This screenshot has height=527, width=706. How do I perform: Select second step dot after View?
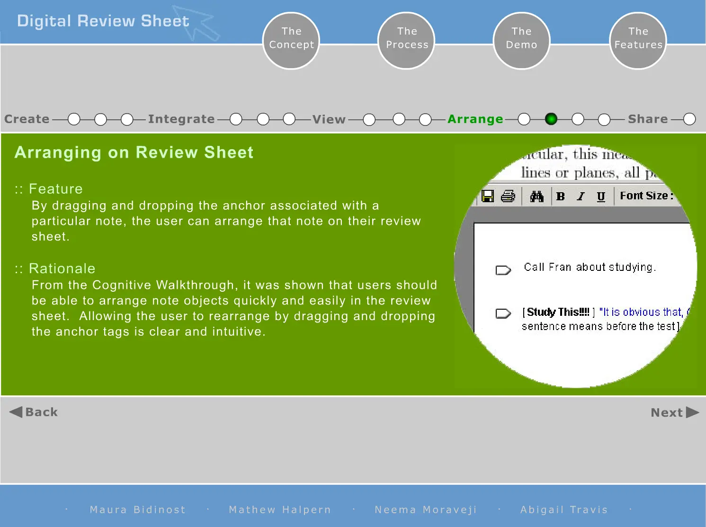pos(399,119)
